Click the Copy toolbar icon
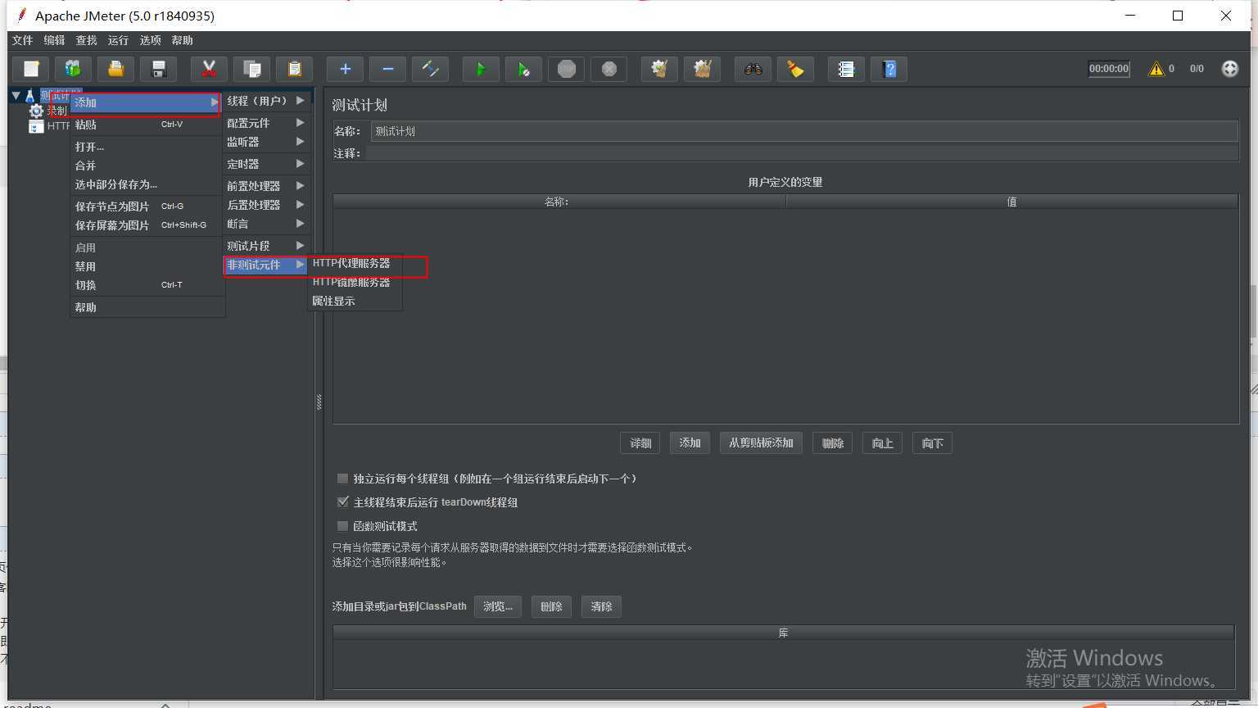The image size is (1258, 708). [x=251, y=70]
